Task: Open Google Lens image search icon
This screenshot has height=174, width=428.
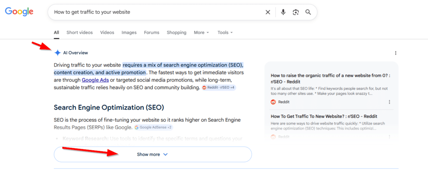Action: tap(296, 12)
